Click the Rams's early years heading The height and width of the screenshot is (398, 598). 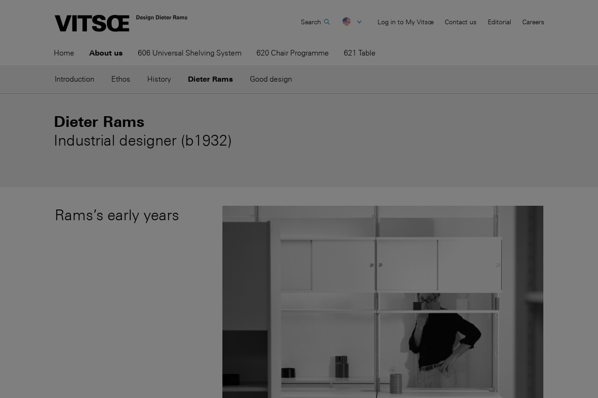coord(117,215)
